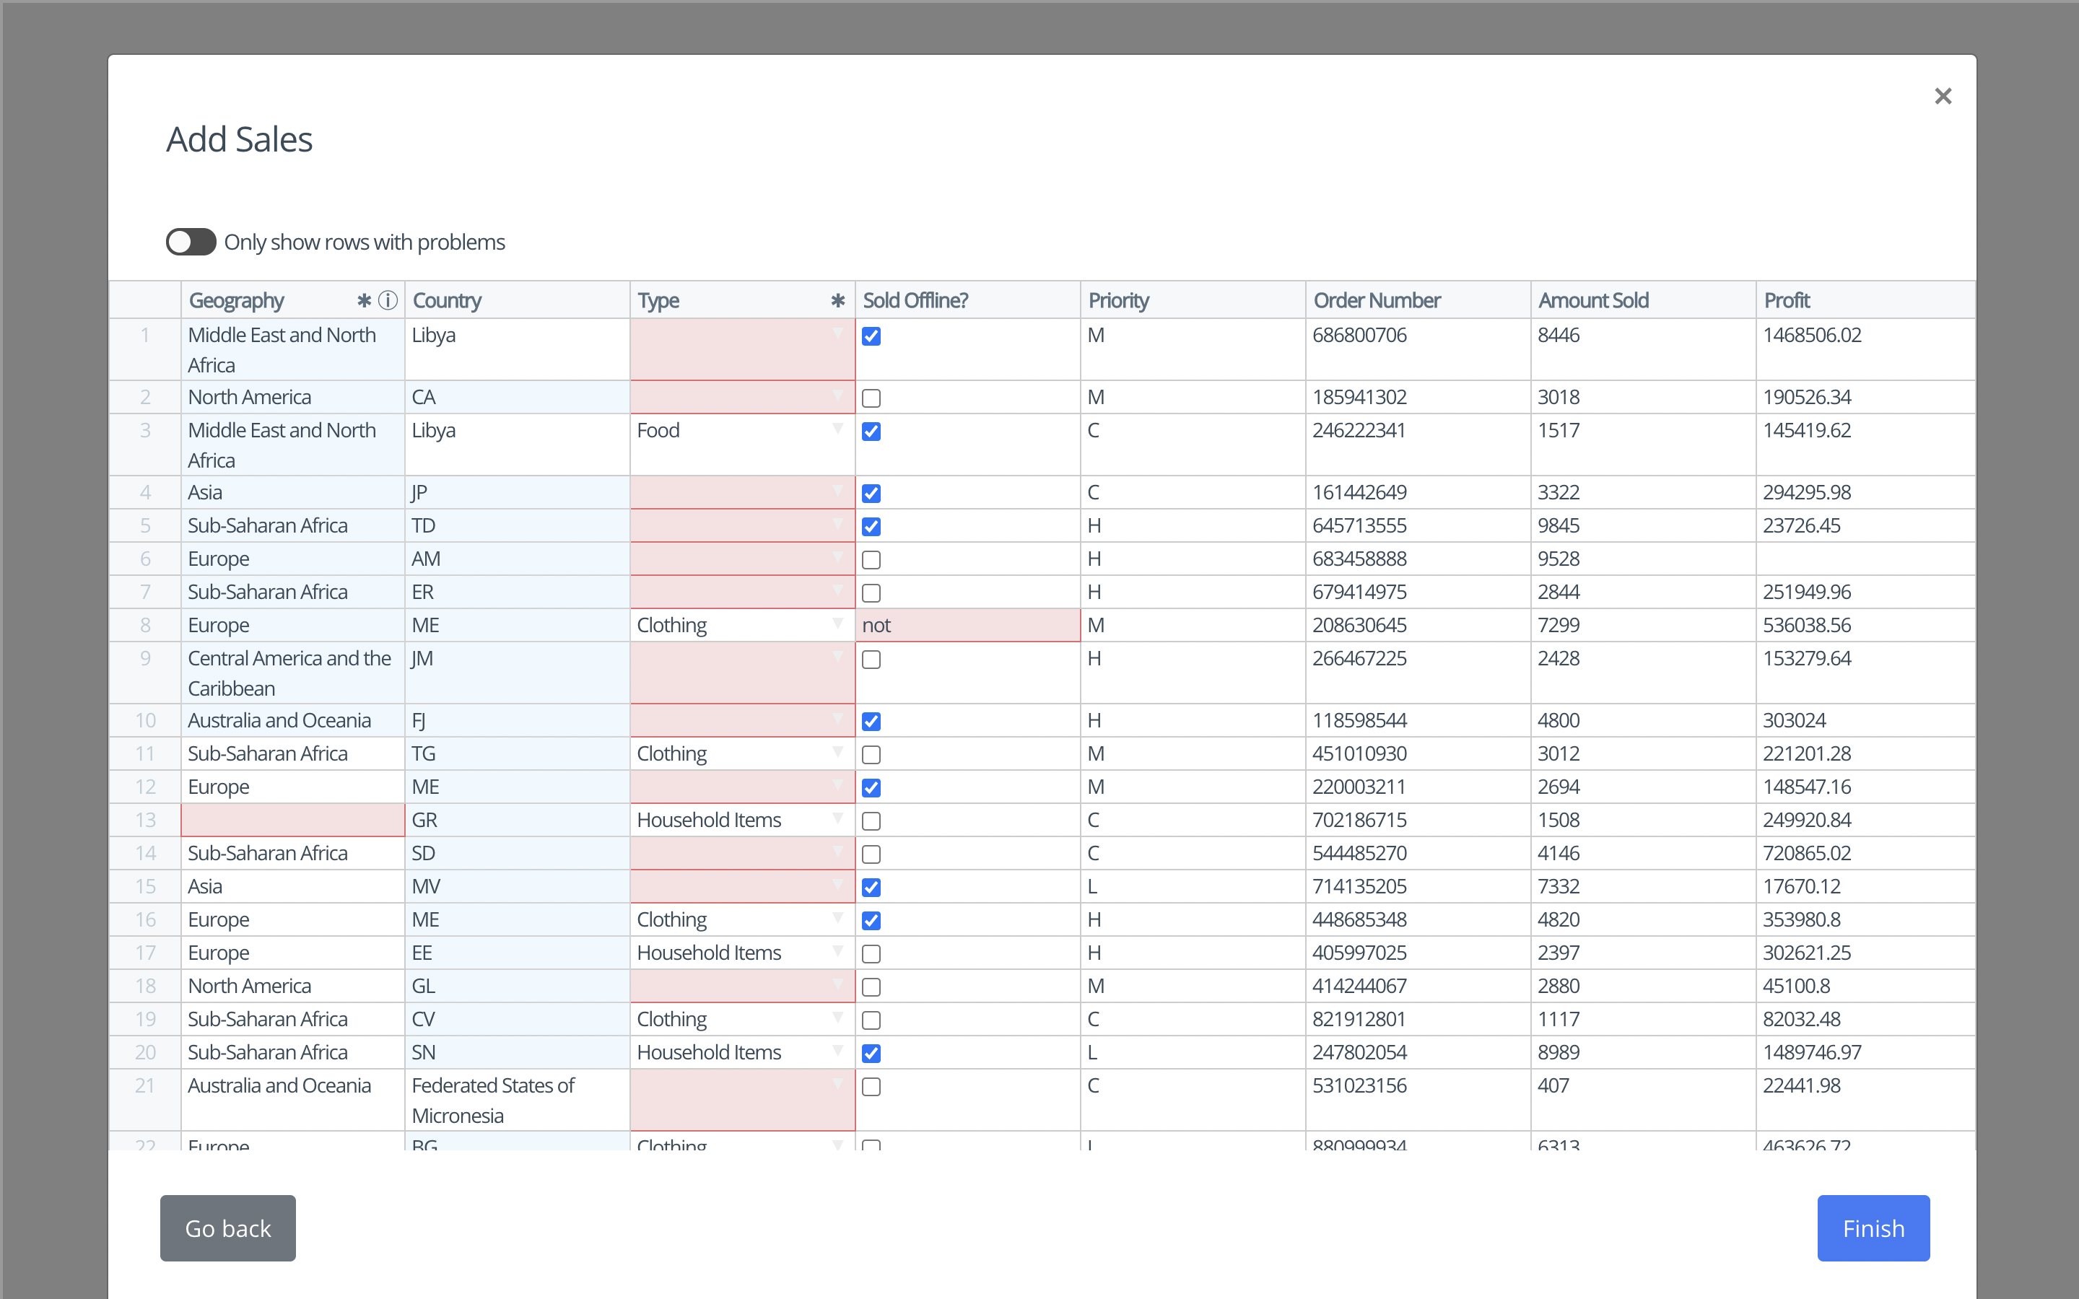
Task: Expand Type dropdown for row 13 Household Items
Action: 837,819
